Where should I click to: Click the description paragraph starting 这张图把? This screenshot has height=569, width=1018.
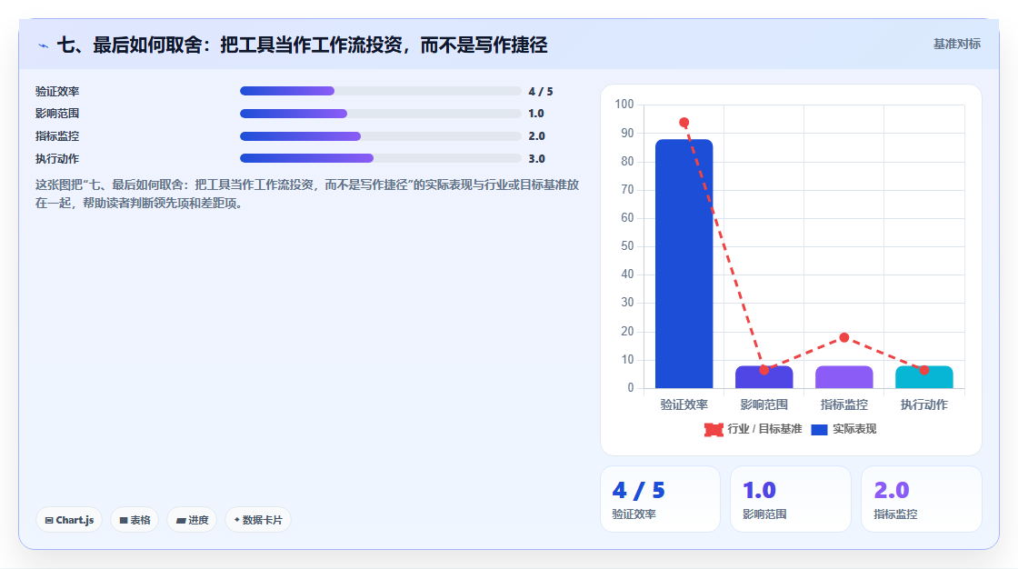click(307, 195)
